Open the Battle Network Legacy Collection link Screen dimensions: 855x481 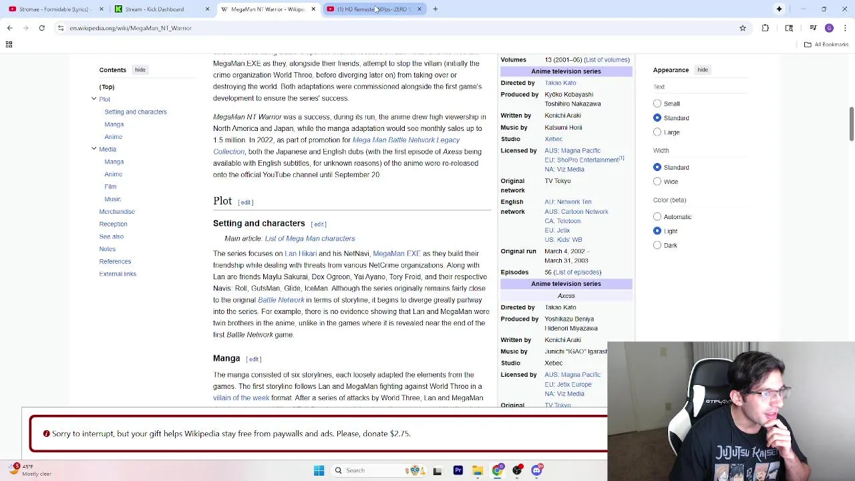(405, 140)
